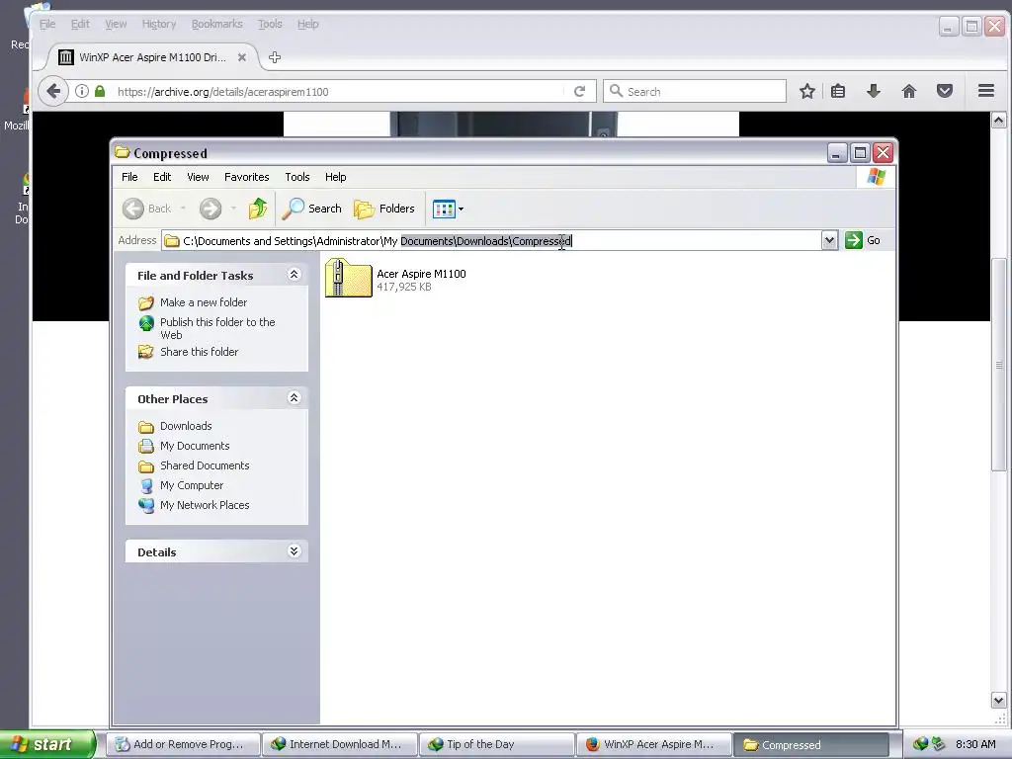Click the folder icon in Explorer address bar
This screenshot has width=1012, height=759.
172,241
